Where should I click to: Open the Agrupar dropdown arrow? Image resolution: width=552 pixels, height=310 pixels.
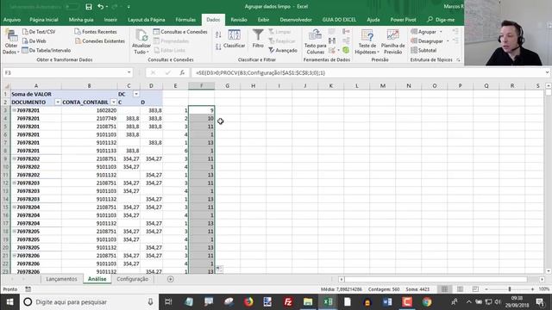pos(441,32)
